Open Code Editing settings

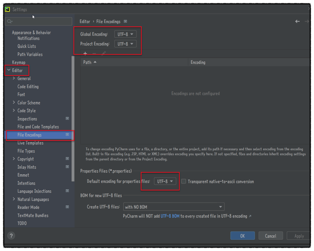(28, 87)
